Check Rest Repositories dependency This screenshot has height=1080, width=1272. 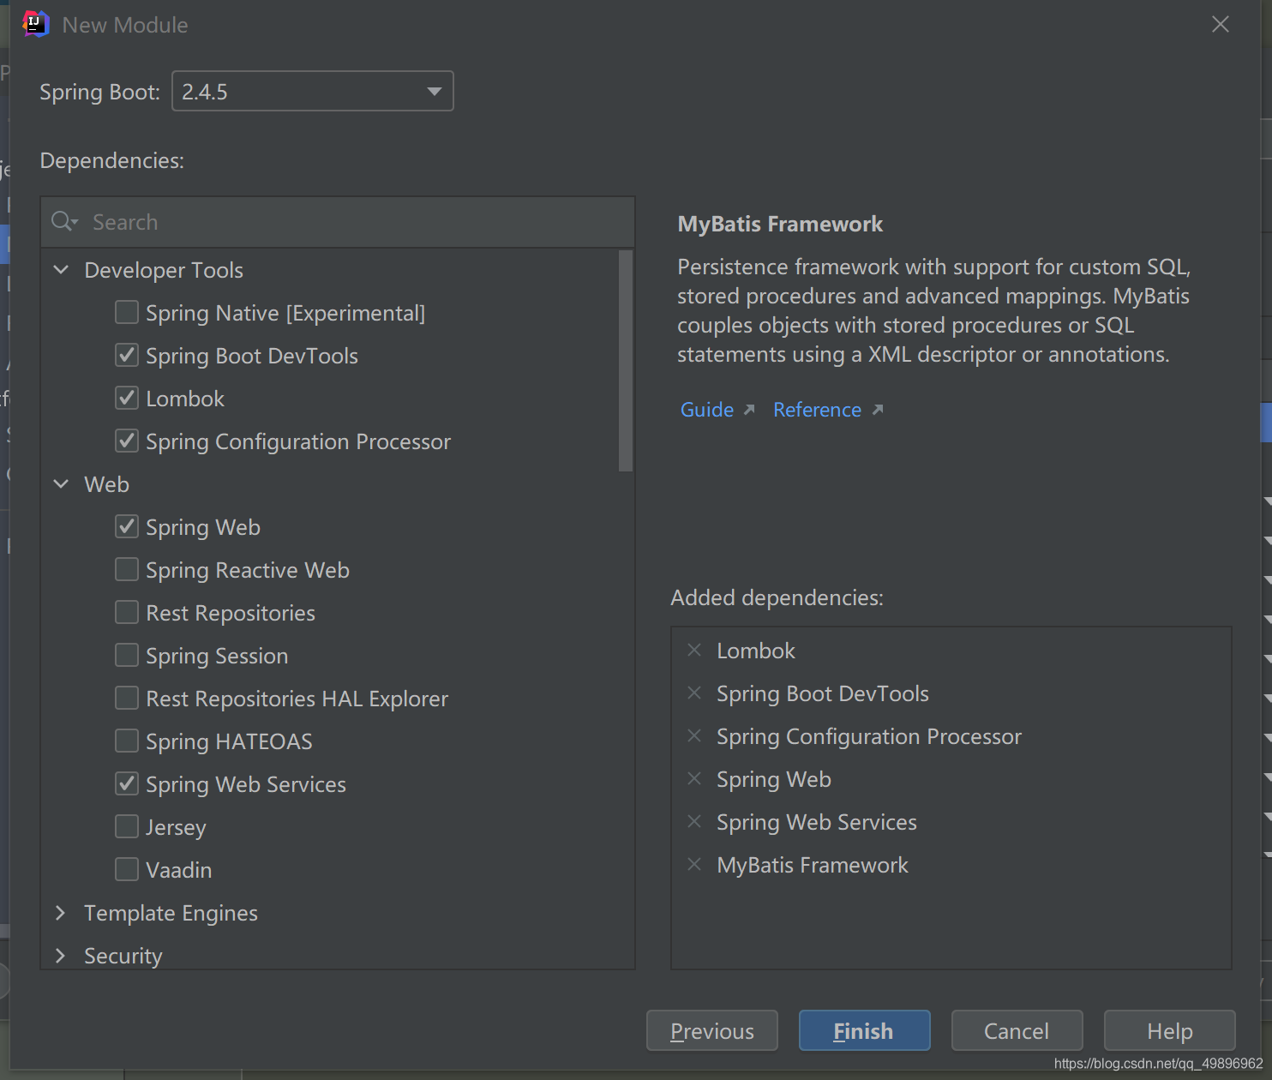click(x=127, y=612)
